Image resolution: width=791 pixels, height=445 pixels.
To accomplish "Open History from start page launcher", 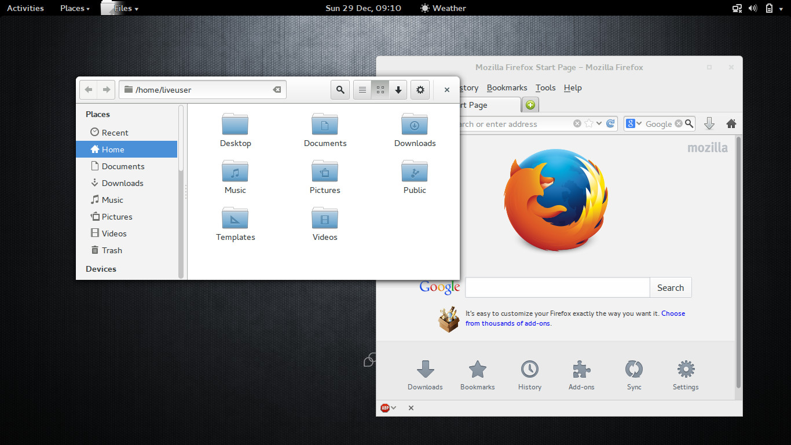I will pos(530,375).
